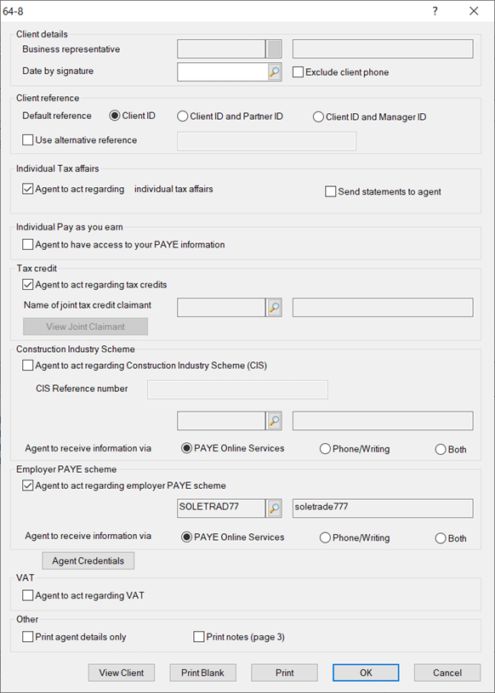
Task: Click joint tax credit claimant search icon
Action: [275, 308]
